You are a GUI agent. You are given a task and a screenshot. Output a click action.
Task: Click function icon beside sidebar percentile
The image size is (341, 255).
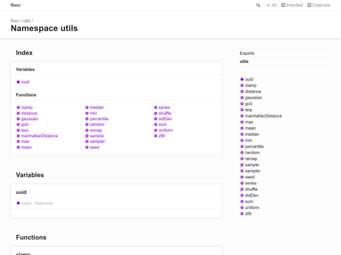(x=242, y=147)
